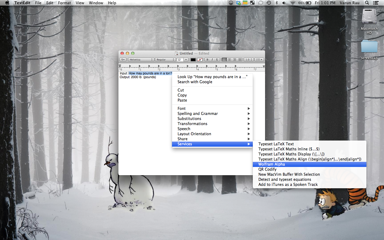Open the paragraph styles dropdown
This screenshot has height=240, width=384.
tap(123, 60)
